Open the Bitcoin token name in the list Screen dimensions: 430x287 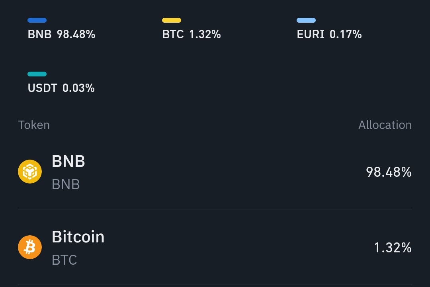pos(78,237)
